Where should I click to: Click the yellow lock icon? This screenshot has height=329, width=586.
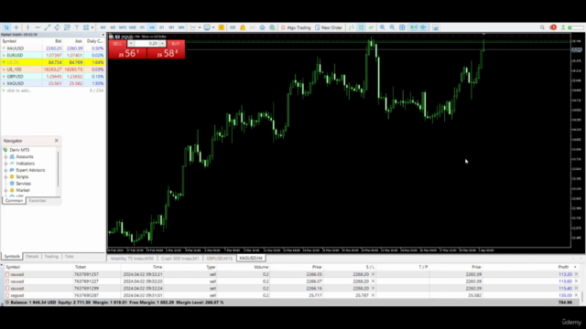pos(243,27)
